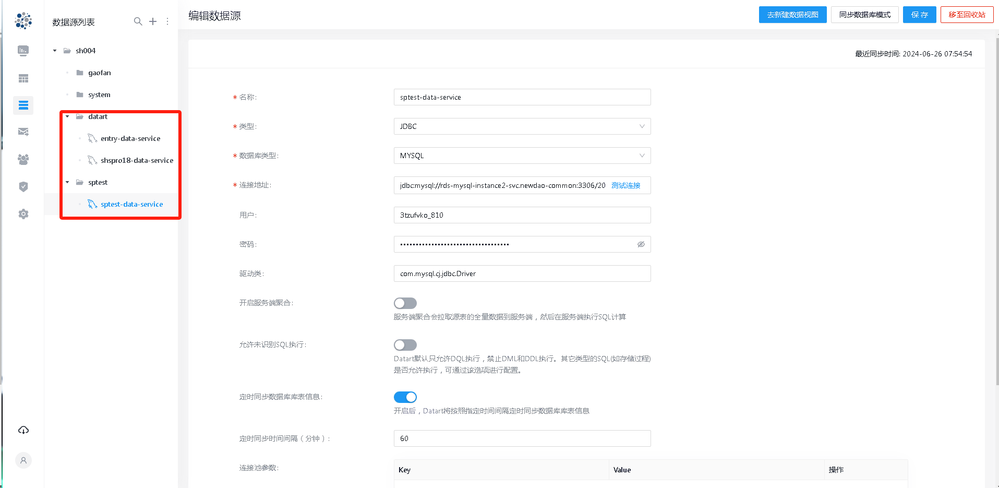This screenshot has height=488, width=999.
Task: Collapse the datart folder arrow
Action: tap(67, 116)
